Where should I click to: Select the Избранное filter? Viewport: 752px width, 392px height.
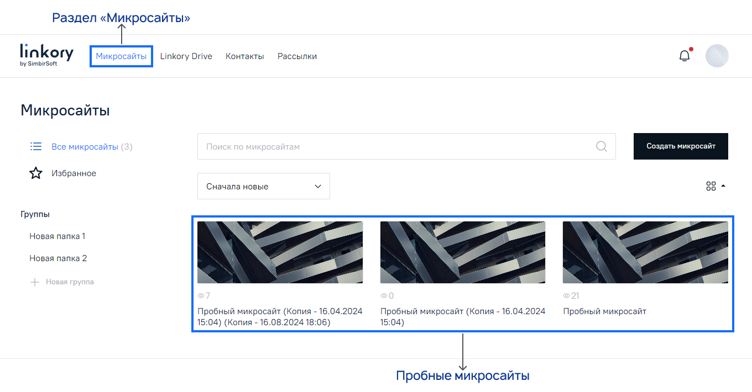point(75,173)
